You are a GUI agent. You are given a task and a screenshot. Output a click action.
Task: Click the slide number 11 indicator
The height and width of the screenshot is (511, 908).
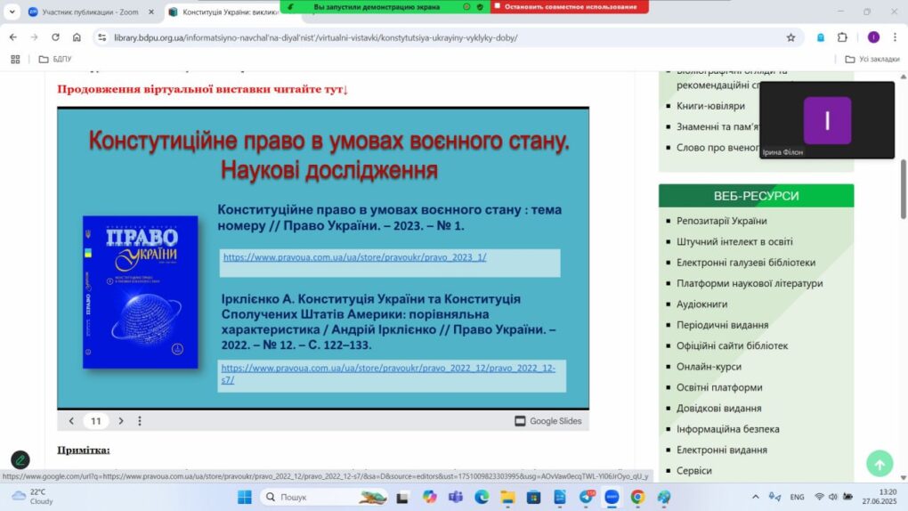(x=96, y=421)
